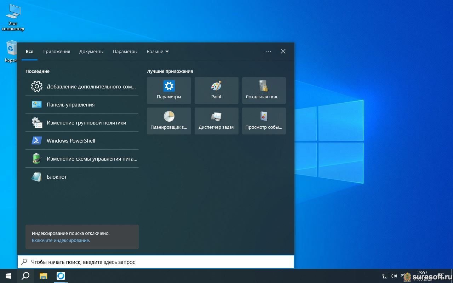453x283 pixels.
Task: Open the Локальная политика tile
Action: pos(264,91)
